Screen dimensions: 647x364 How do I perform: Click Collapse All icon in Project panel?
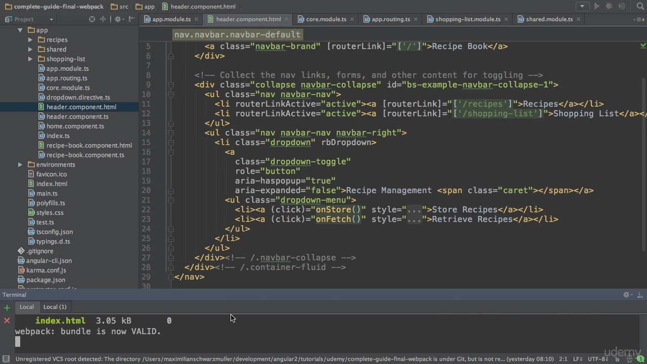[x=103, y=19]
